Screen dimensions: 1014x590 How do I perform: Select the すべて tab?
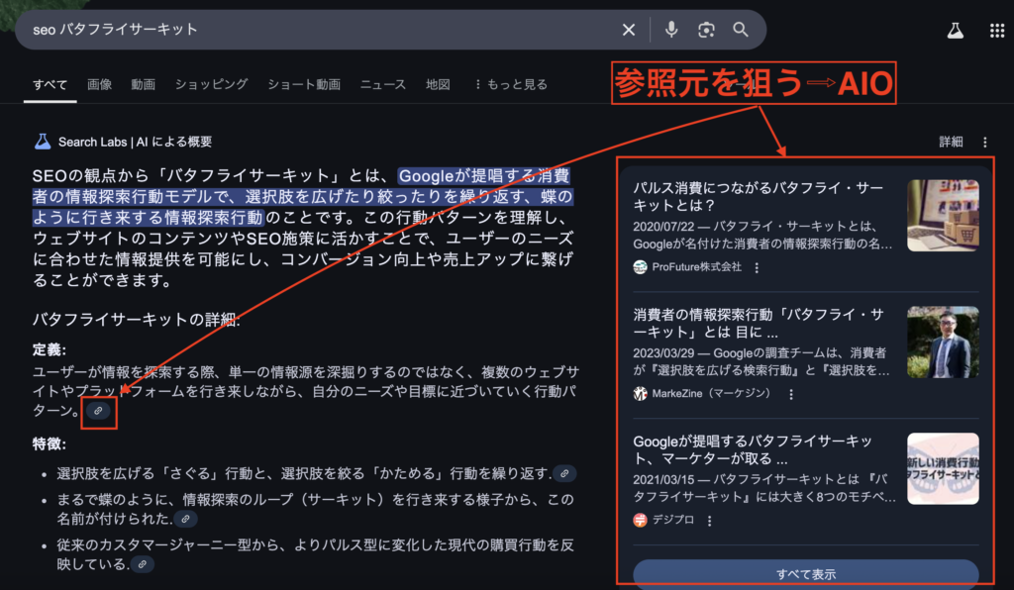pyautogui.click(x=50, y=85)
